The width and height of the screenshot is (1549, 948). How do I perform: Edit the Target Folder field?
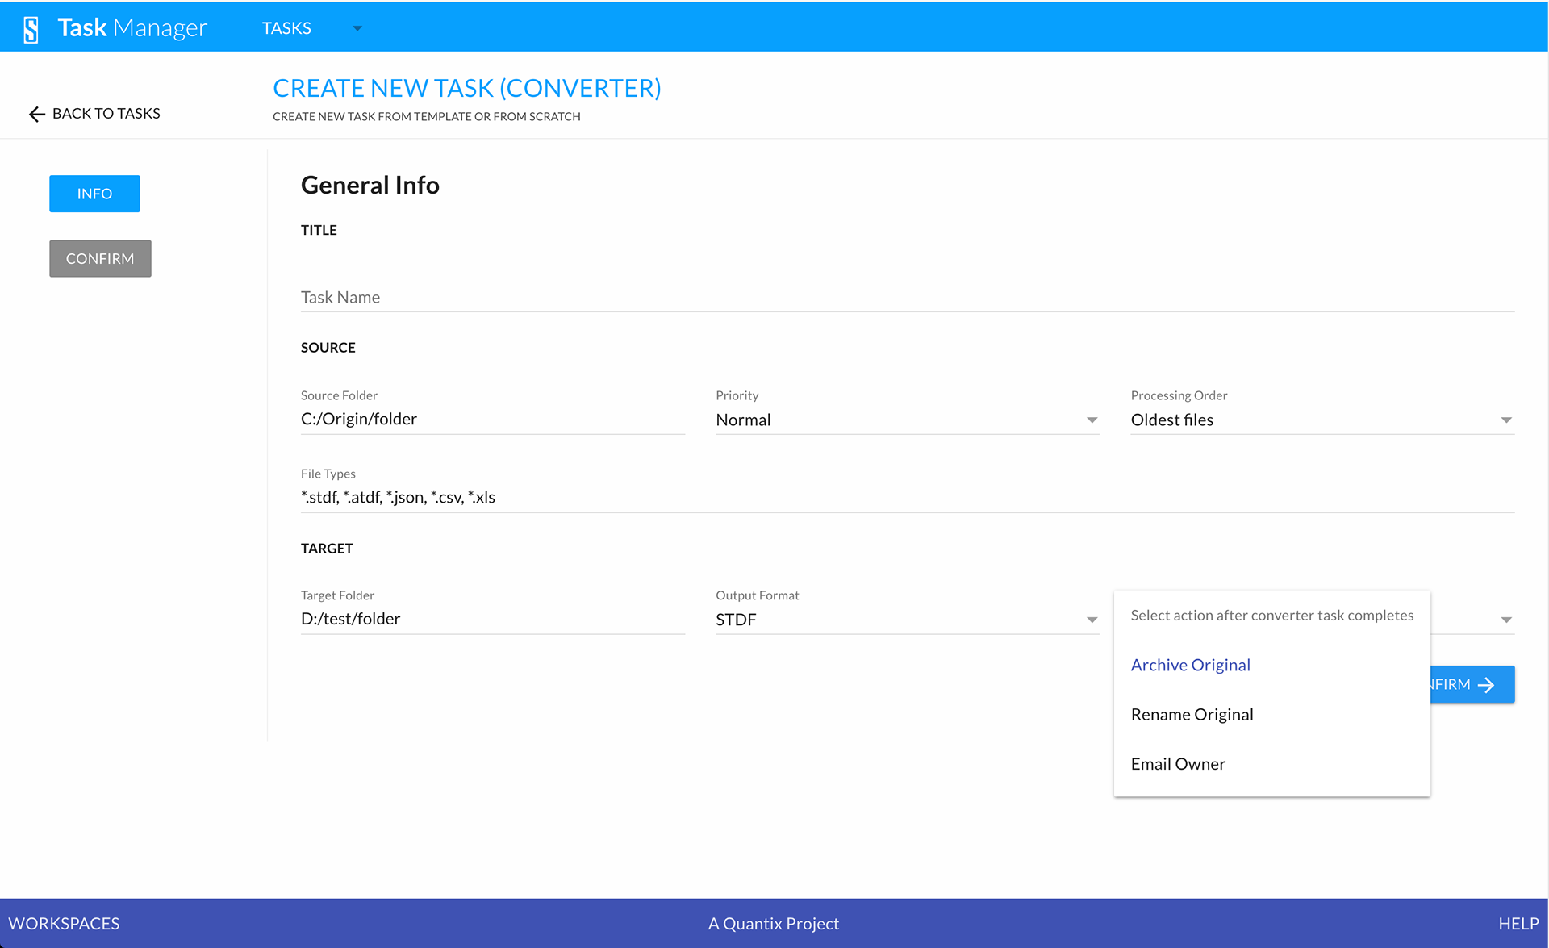click(x=492, y=619)
